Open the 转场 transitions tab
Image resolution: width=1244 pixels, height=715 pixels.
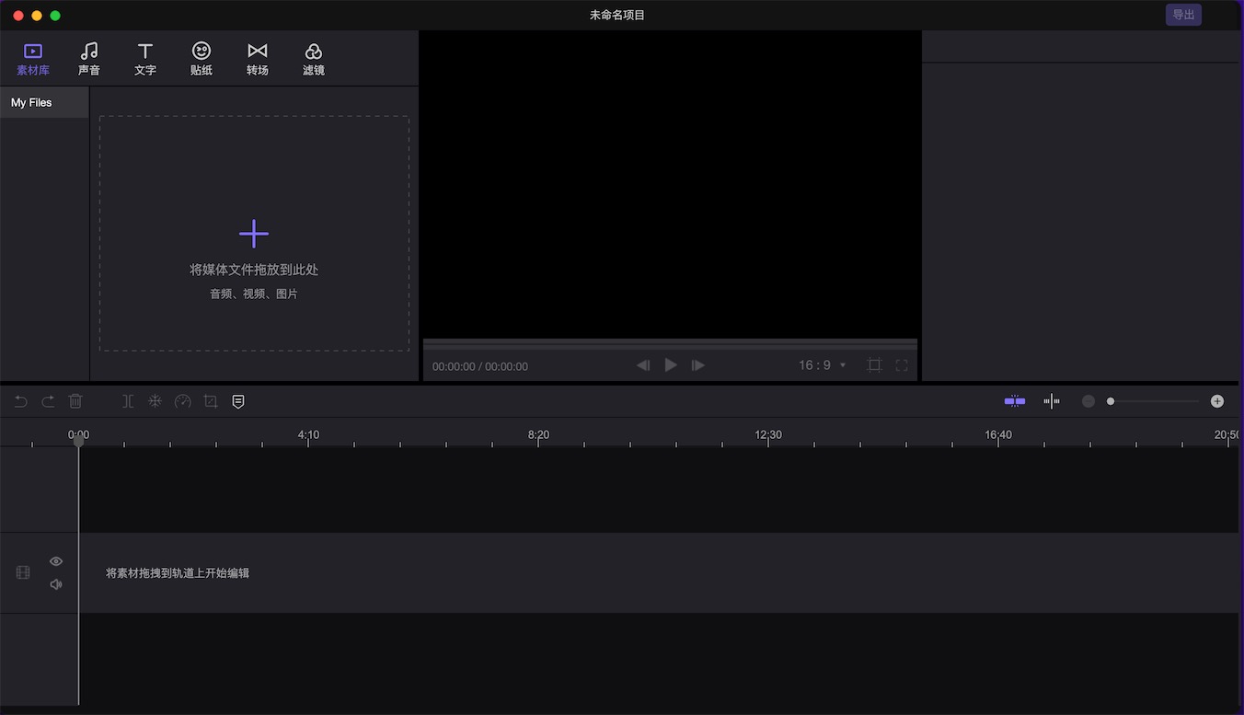click(x=258, y=59)
